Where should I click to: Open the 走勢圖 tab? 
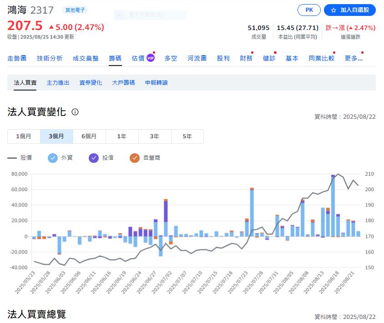click(x=17, y=58)
